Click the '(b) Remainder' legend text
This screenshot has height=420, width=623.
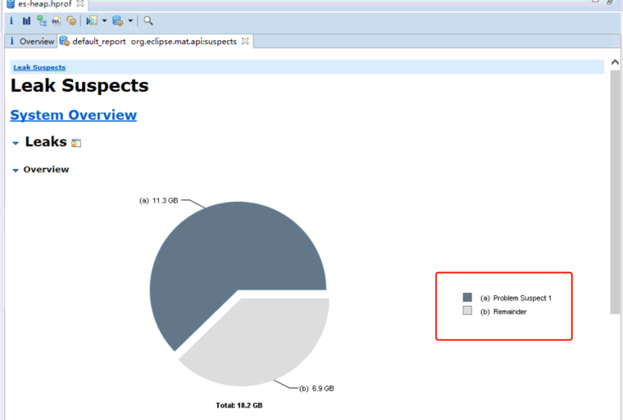point(503,312)
